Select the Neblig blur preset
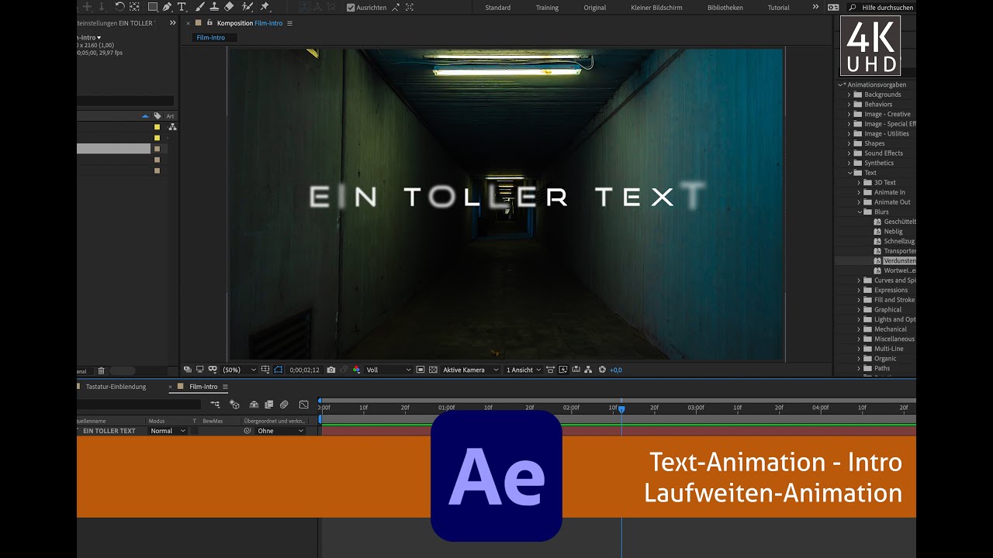Viewport: 993px width, 558px height. (x=893, y=232)
